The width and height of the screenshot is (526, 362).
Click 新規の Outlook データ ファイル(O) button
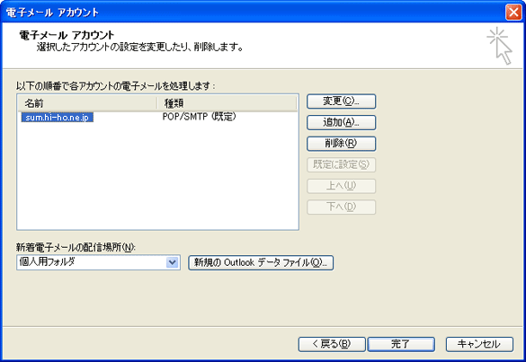point(261,262)
